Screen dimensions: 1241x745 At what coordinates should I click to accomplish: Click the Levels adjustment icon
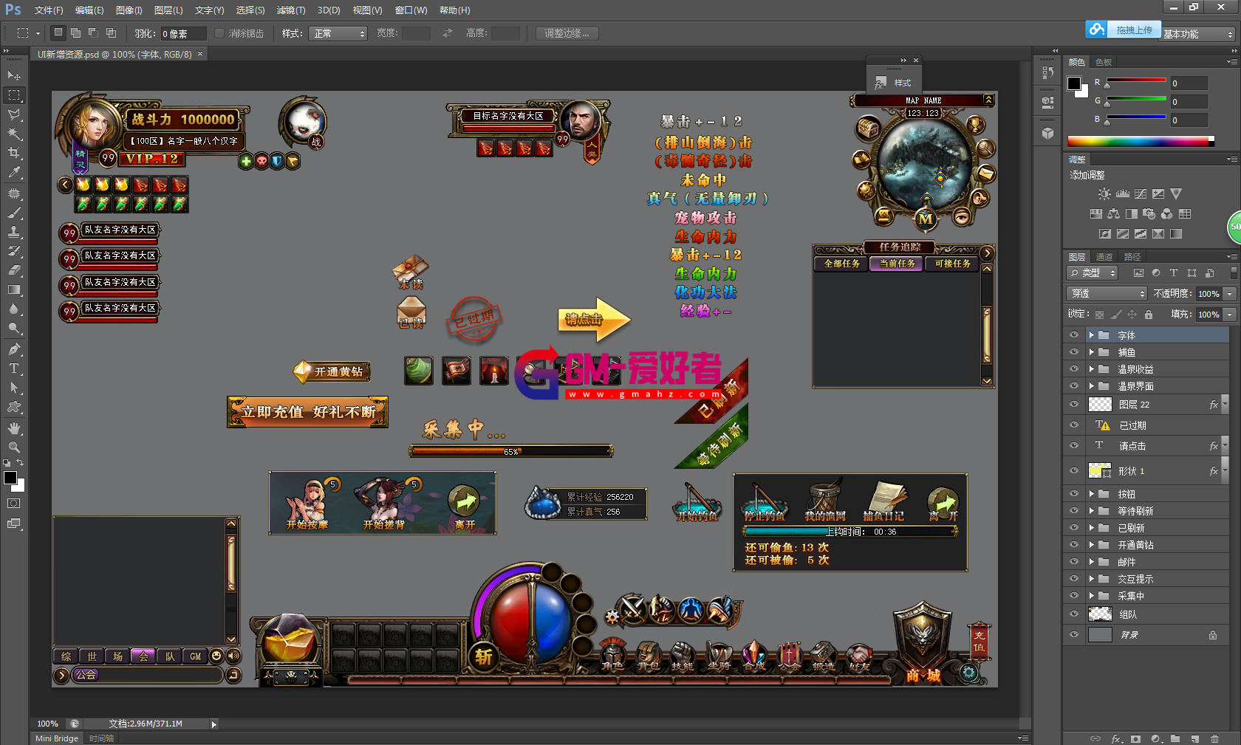[x=1123, y=194]
